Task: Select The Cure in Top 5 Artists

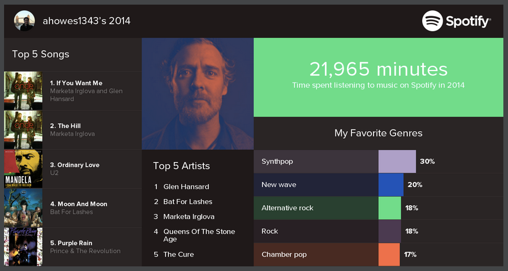Action: (x=178, y=254)
